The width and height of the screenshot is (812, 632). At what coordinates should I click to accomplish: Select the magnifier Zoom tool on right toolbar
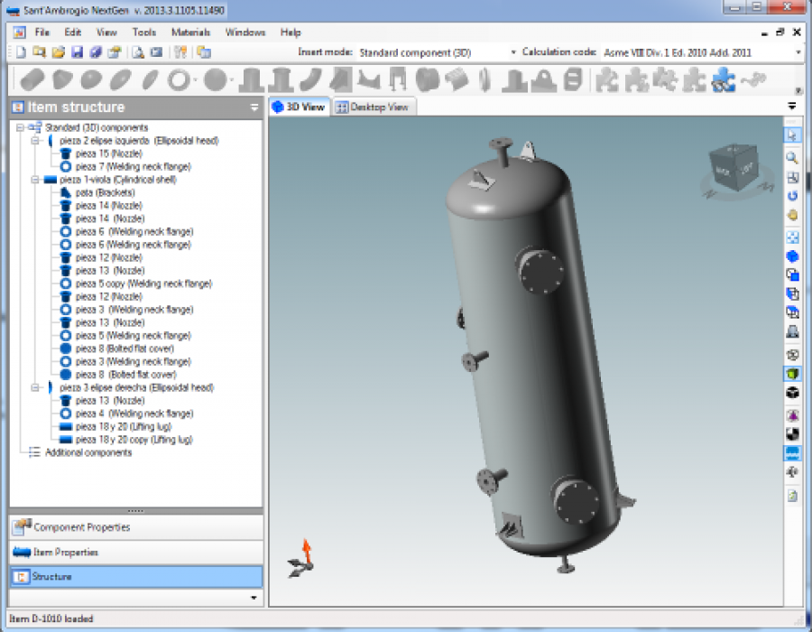click(x=792, y=157)
